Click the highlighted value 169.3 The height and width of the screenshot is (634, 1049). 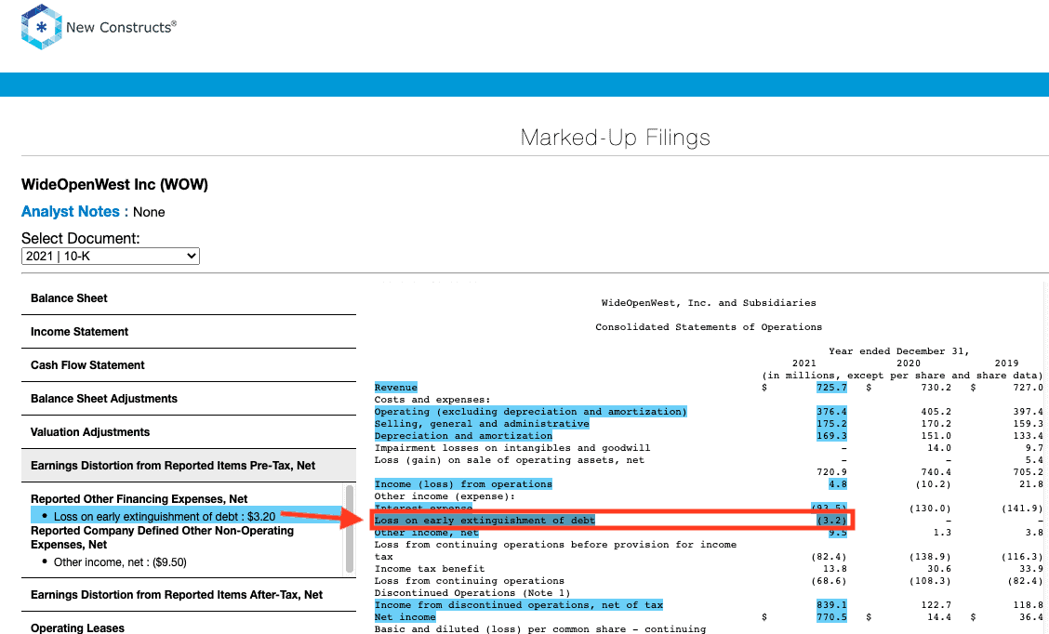831,435
